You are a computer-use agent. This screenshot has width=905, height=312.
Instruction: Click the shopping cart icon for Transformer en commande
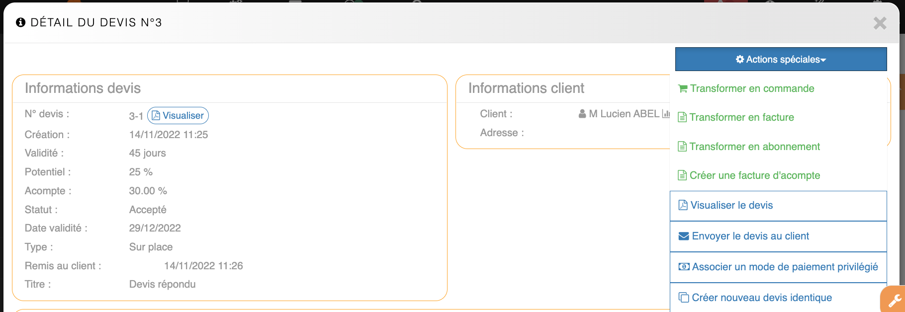(683, 88)
